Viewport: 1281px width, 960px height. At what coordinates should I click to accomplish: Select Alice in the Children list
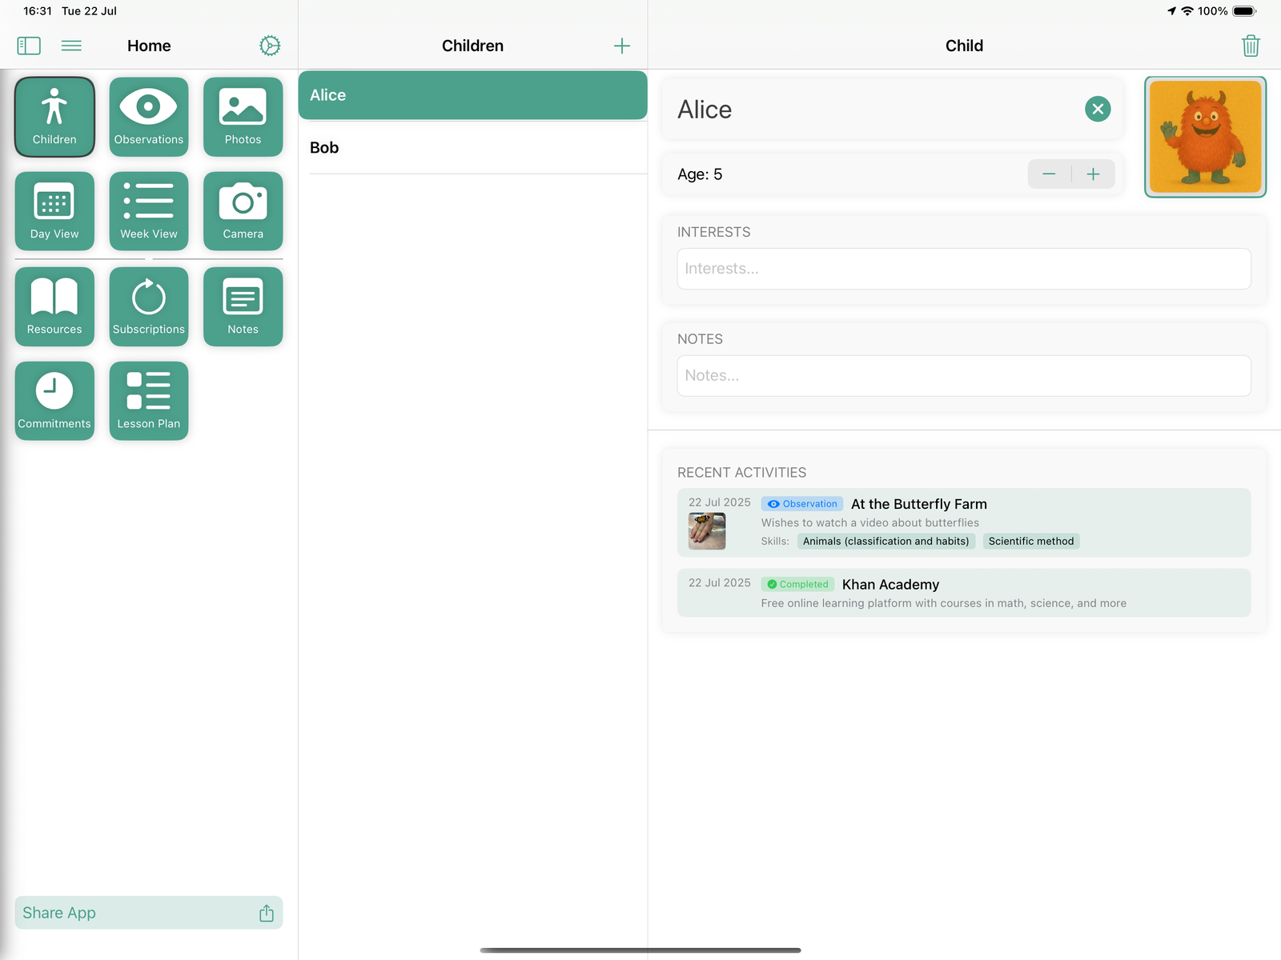pos(472,95)
